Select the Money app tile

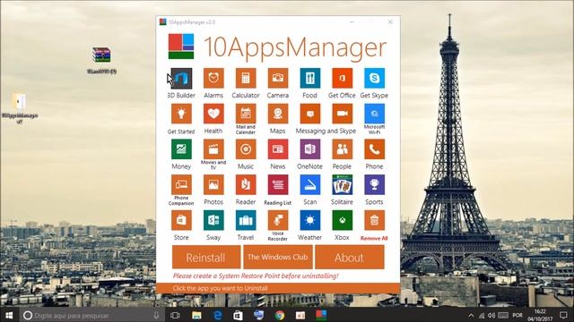click(x=181, y=149)
